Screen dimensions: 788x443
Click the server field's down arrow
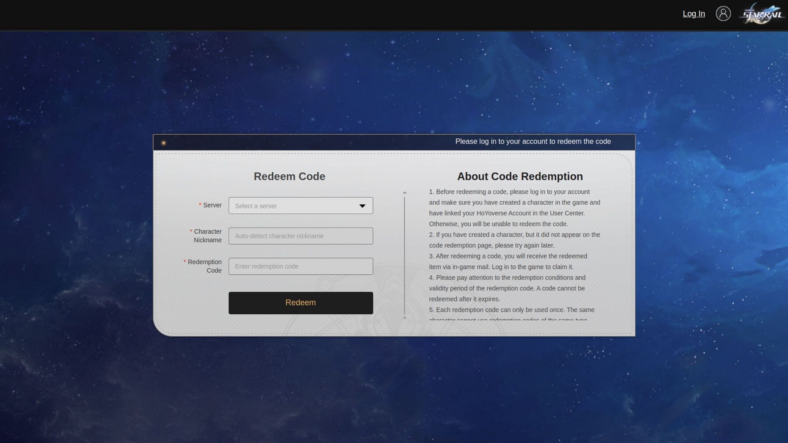[362, 206]
